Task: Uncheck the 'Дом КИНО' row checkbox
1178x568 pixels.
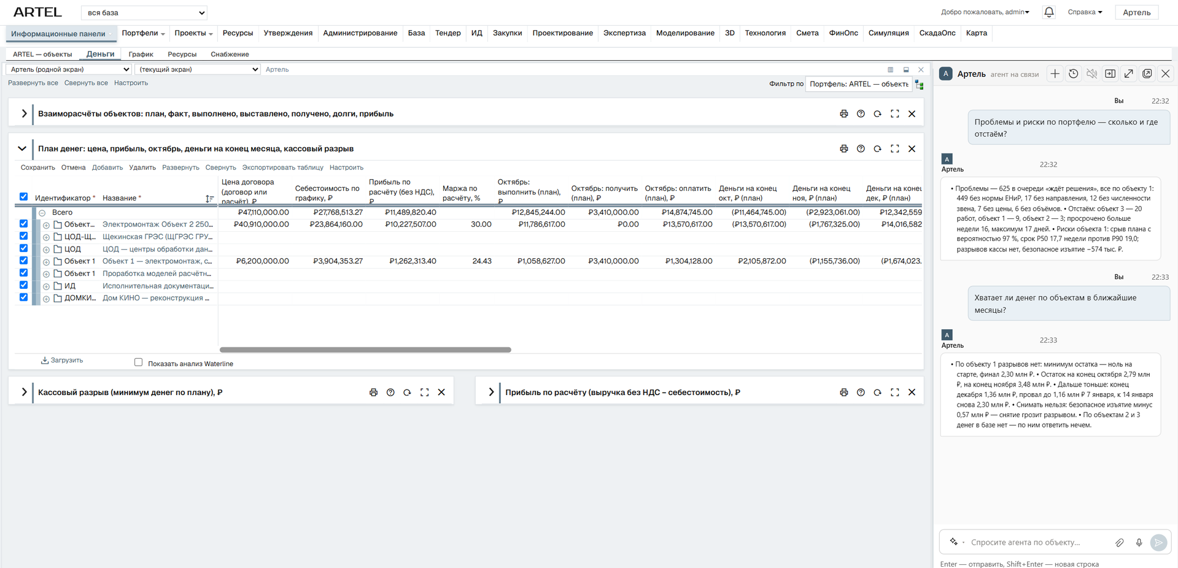Action: 23,297
